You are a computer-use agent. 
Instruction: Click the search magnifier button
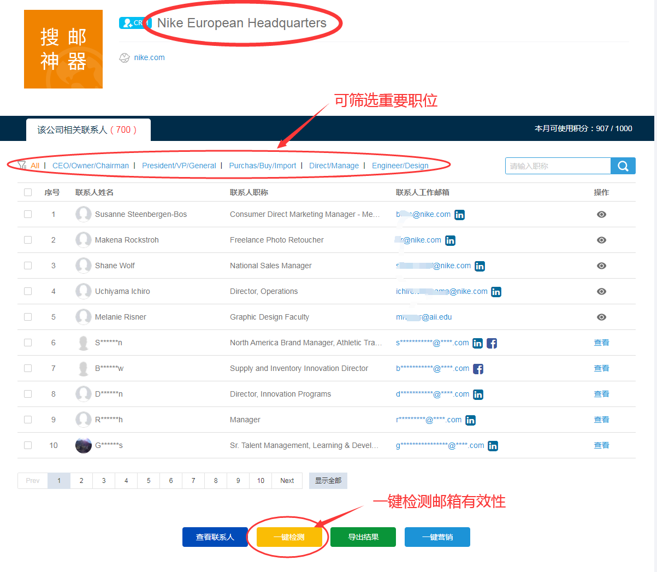623,166
